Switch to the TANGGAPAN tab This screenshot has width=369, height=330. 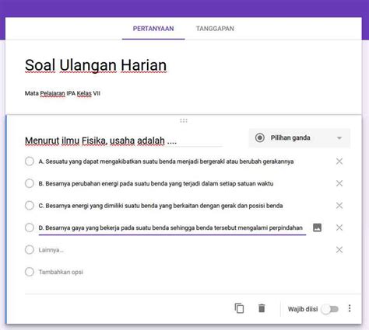pos(215,29)
